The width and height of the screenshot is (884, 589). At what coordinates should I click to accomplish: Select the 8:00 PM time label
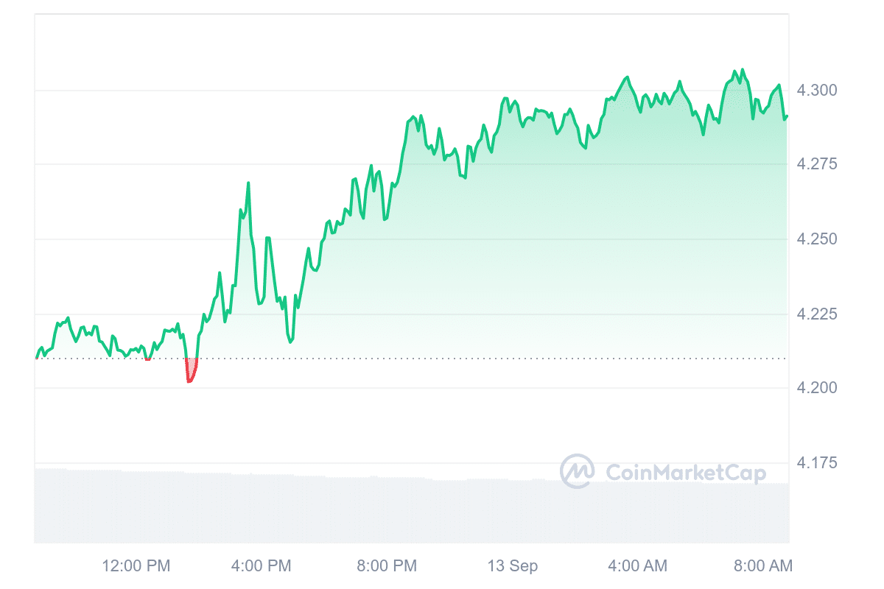(387, 566)
